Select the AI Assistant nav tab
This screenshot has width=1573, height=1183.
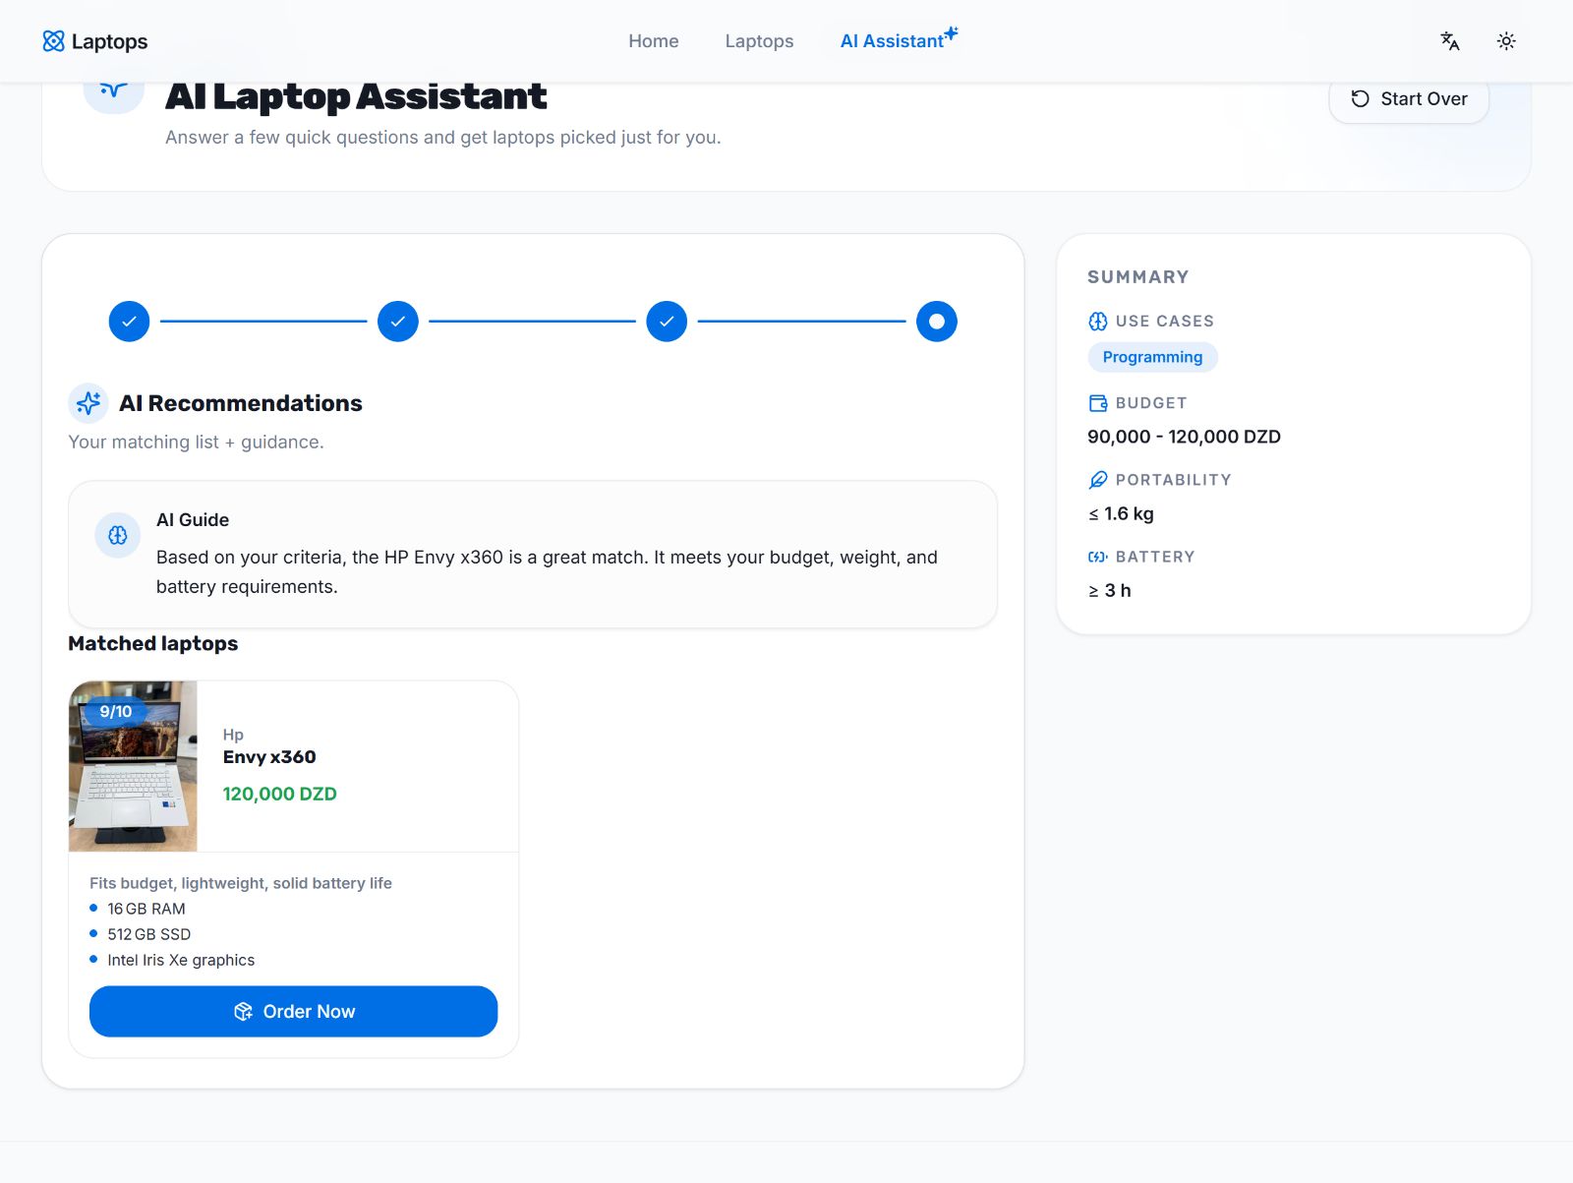click(892, 41)
